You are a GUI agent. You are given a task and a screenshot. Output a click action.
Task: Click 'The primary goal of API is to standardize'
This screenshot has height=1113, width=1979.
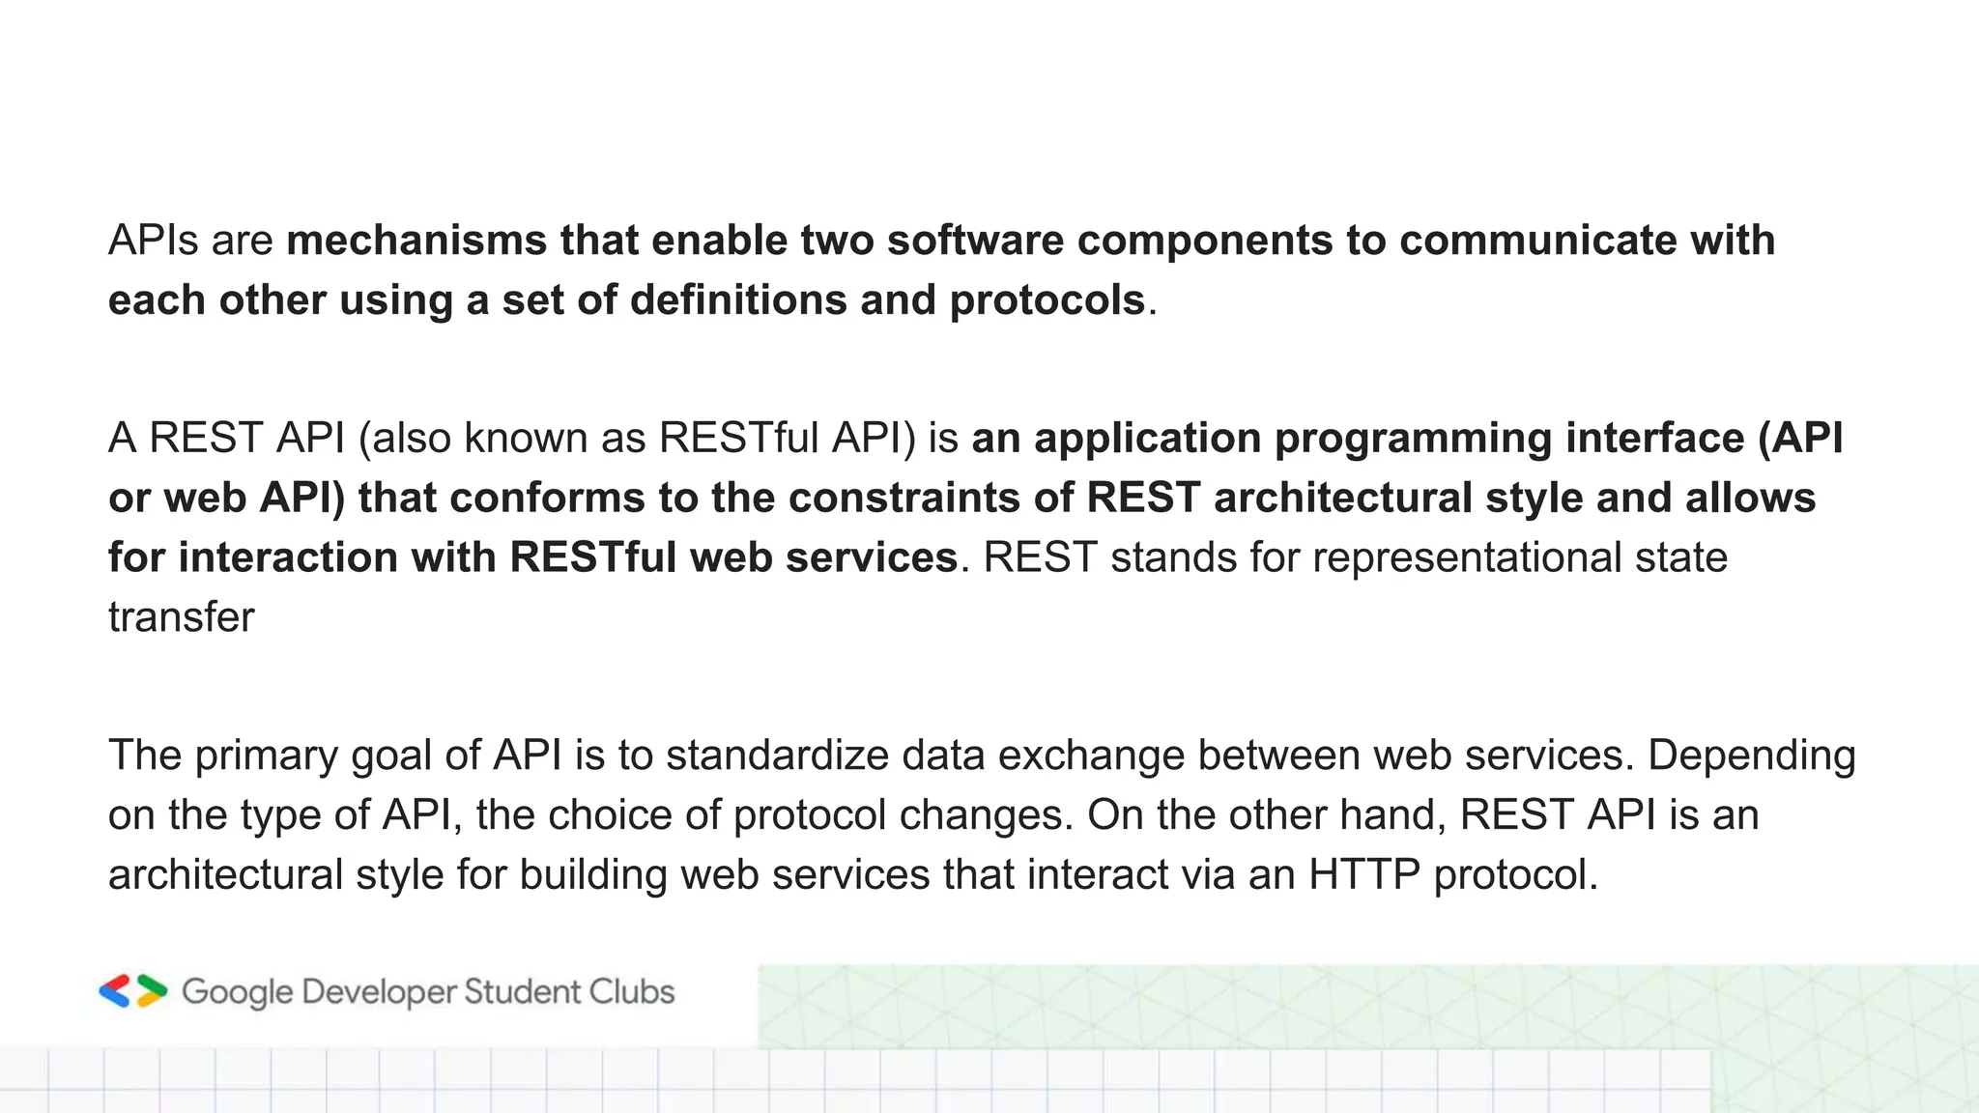coord(499,756)
